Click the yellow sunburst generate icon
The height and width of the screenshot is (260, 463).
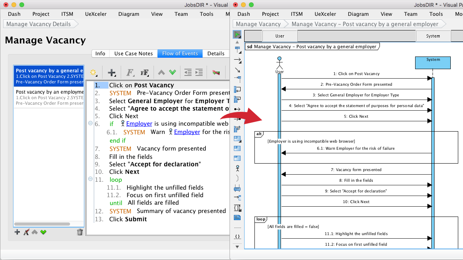pos(94,72)
